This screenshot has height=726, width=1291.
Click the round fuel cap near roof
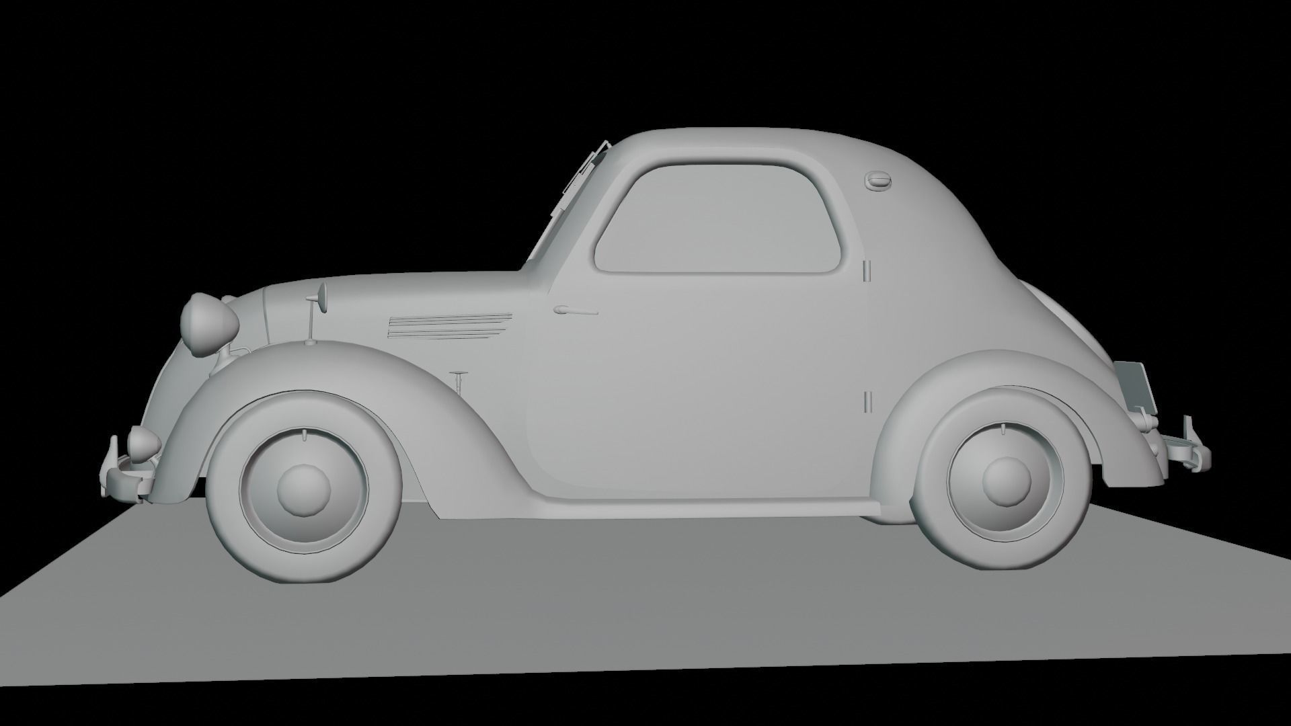879,180
